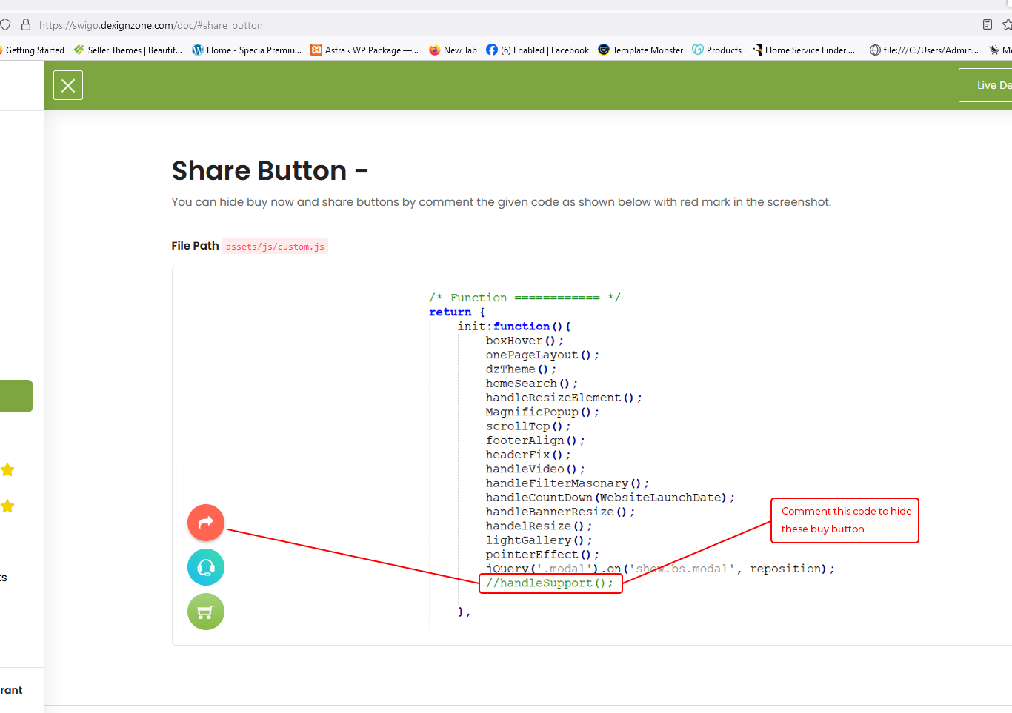Screen dimensions: 1012x713
Task: Click the 'return {' code line
Action: click(x=457, y=312)
